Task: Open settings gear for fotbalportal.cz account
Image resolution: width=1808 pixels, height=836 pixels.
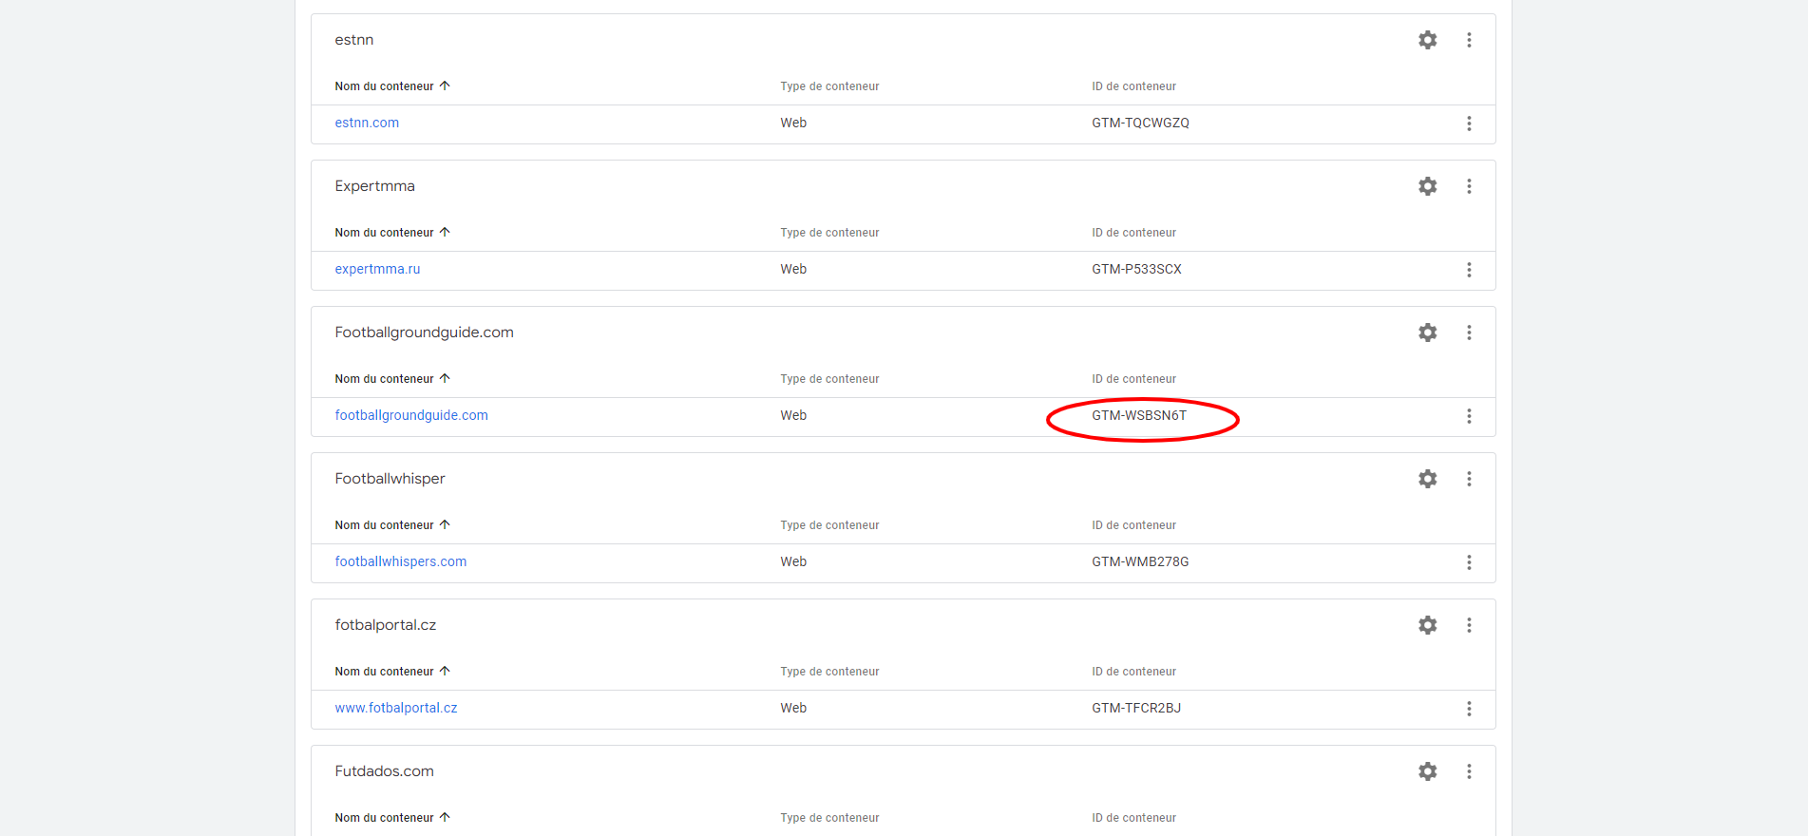Action: pyautogui.click(x=1427, y=625)
